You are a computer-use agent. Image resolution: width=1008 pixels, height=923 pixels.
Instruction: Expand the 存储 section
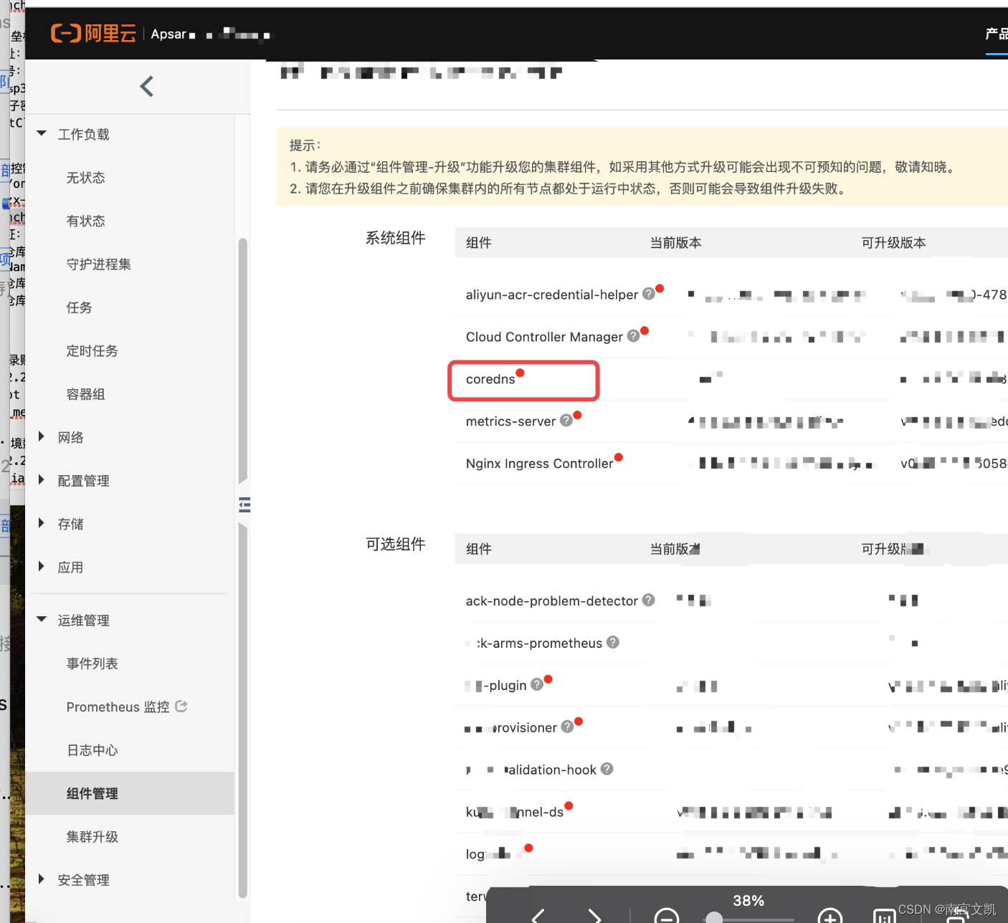click(42, 523)
